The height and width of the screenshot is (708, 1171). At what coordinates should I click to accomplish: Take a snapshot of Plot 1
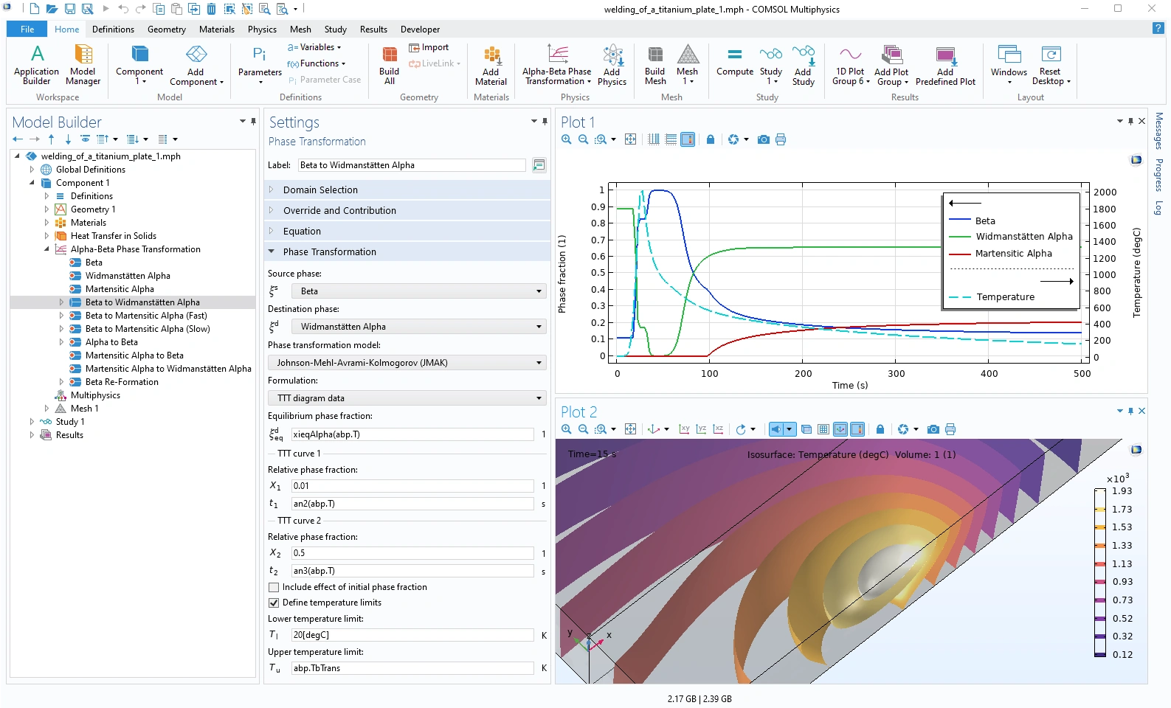tap(764, 139)
